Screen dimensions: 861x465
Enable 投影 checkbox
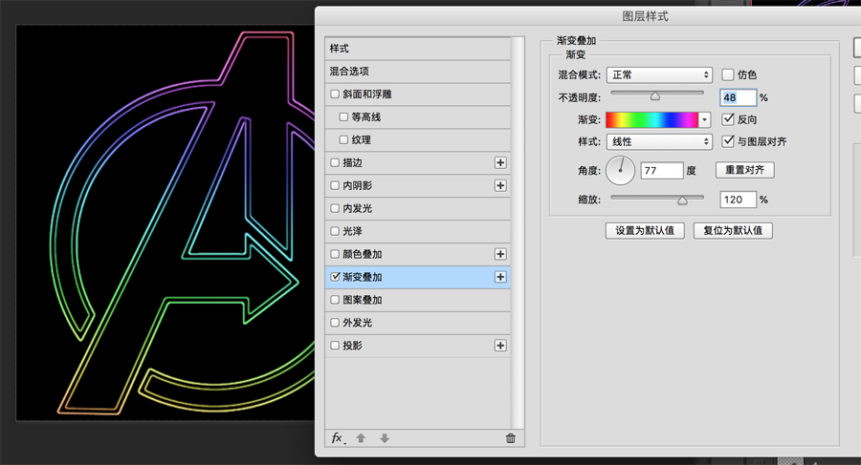click(x=335, y=346)
